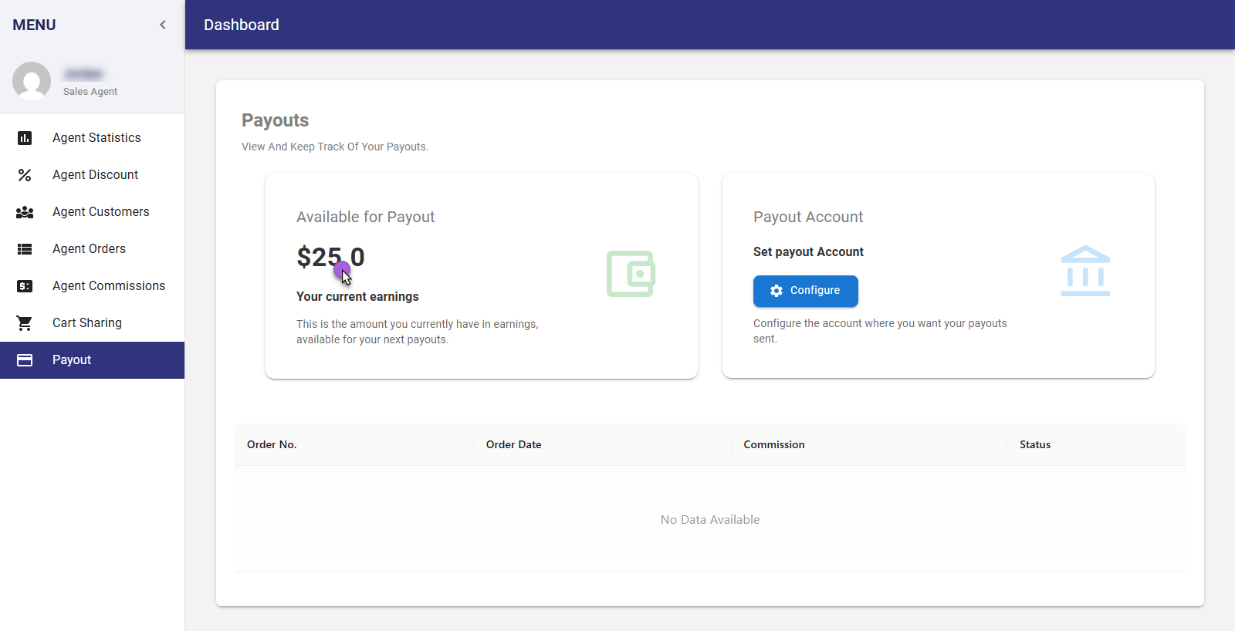Collapse the sidebar menu with chevron

tap(163, 25)
